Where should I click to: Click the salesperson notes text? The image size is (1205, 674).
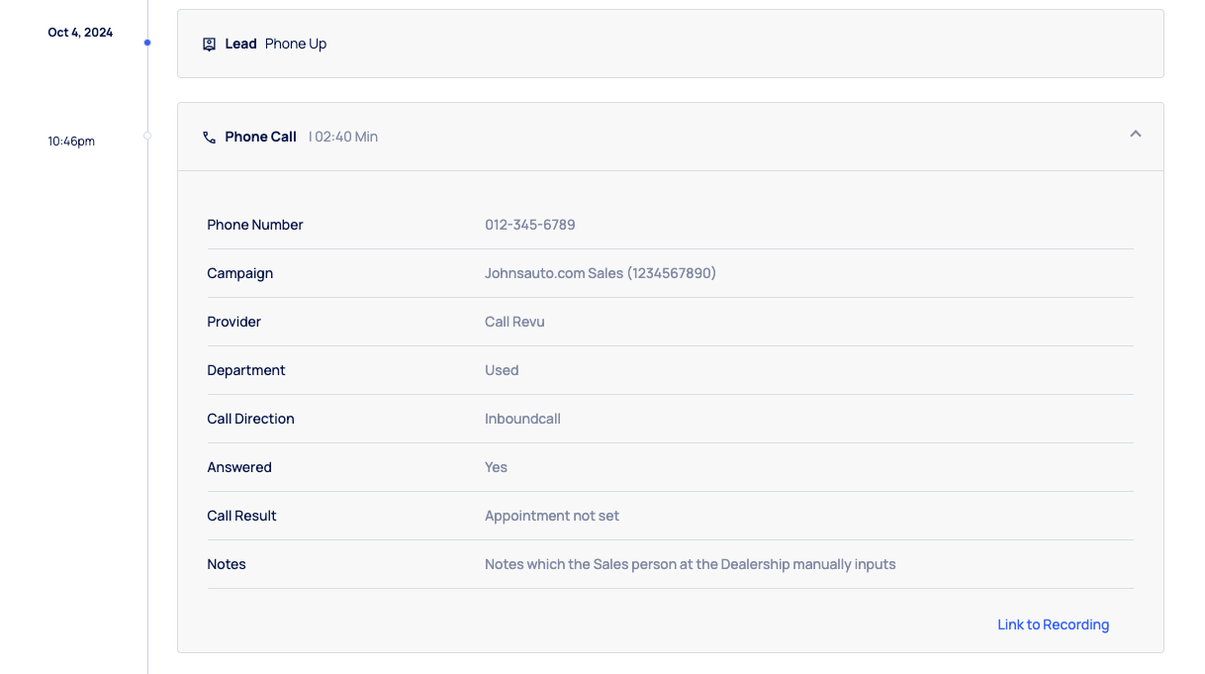(690, 564)
